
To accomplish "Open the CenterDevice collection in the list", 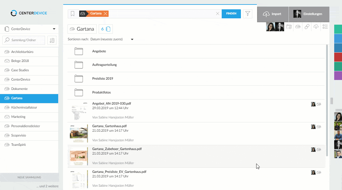I will 29,80.
